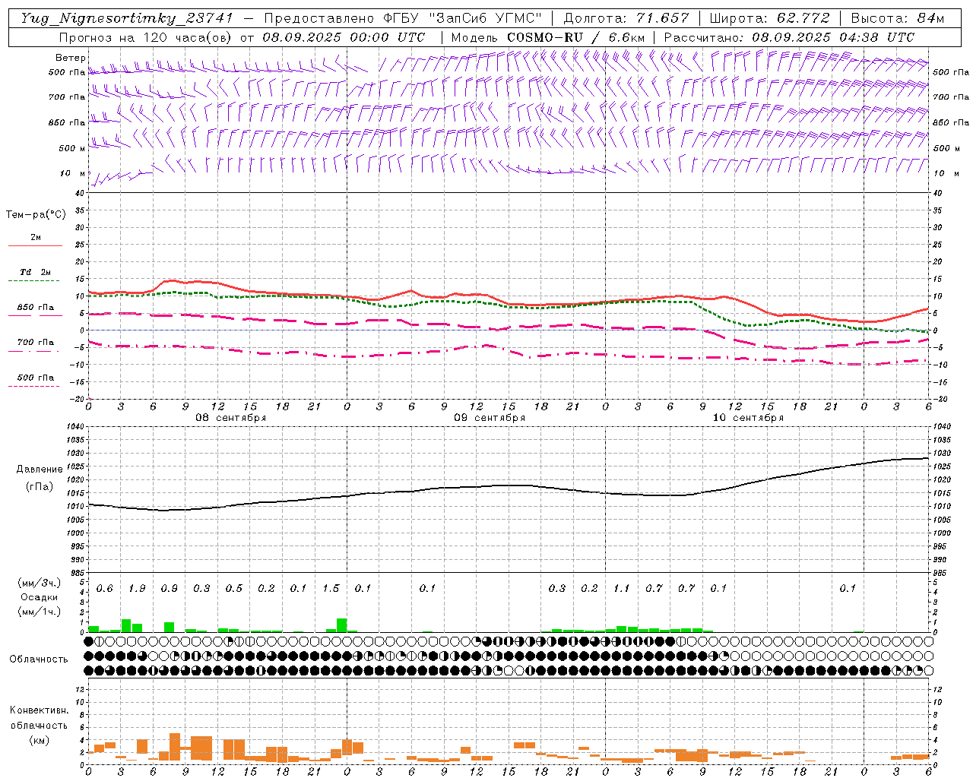The image size is (973, 778).
Task: Click the (мм/1ч.) precipitation unit label
Action: coord(39,612)
